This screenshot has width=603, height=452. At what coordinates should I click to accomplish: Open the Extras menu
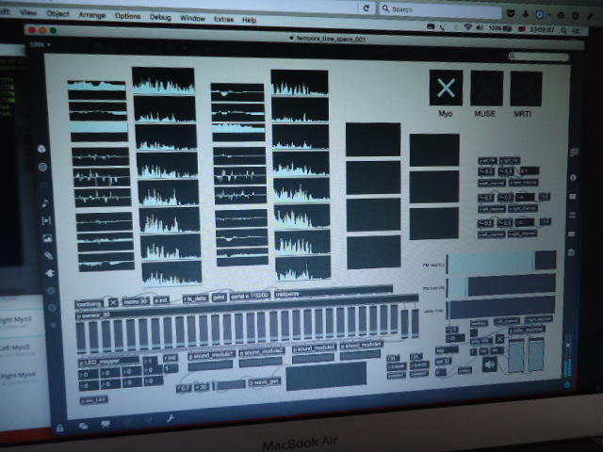[x=224, y=19]
